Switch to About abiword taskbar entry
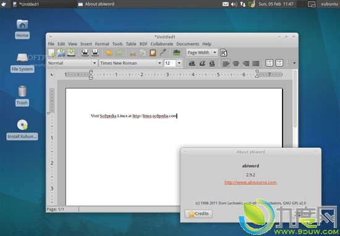 [x=96, y=4]
